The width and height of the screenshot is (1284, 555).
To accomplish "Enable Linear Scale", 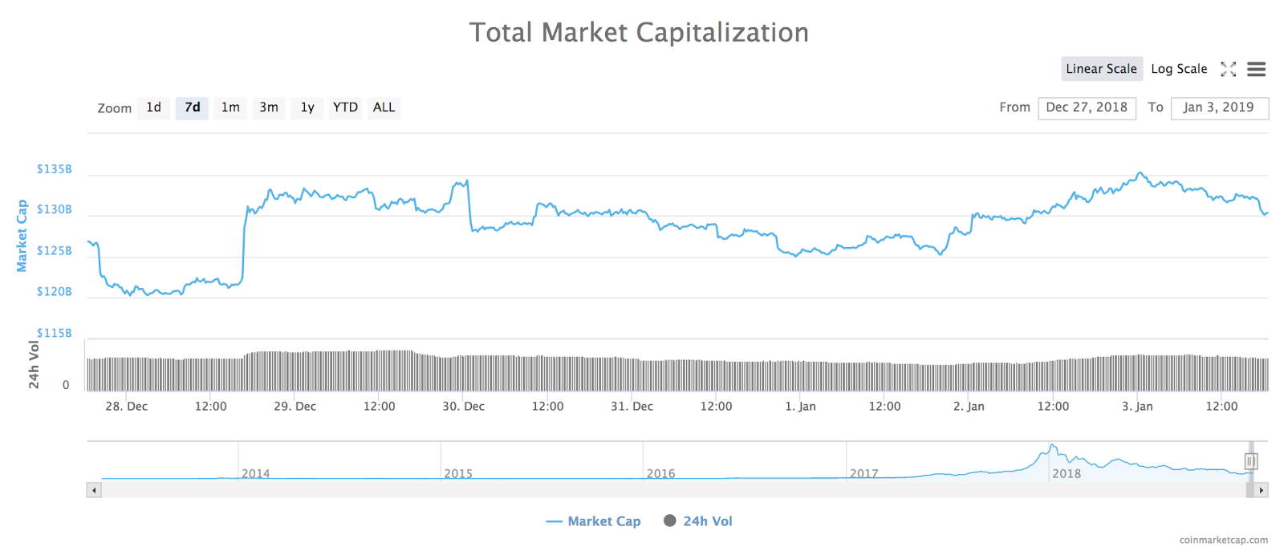I will (x=1101, y=69).
